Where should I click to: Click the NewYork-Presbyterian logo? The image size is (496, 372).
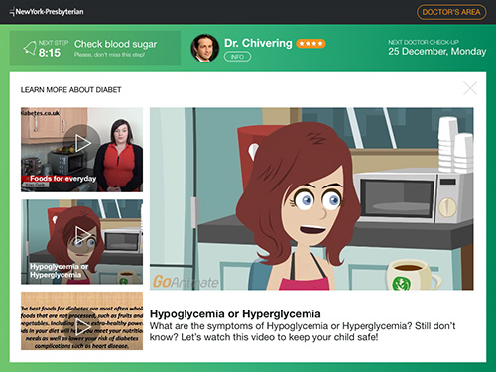click(47, 12)
